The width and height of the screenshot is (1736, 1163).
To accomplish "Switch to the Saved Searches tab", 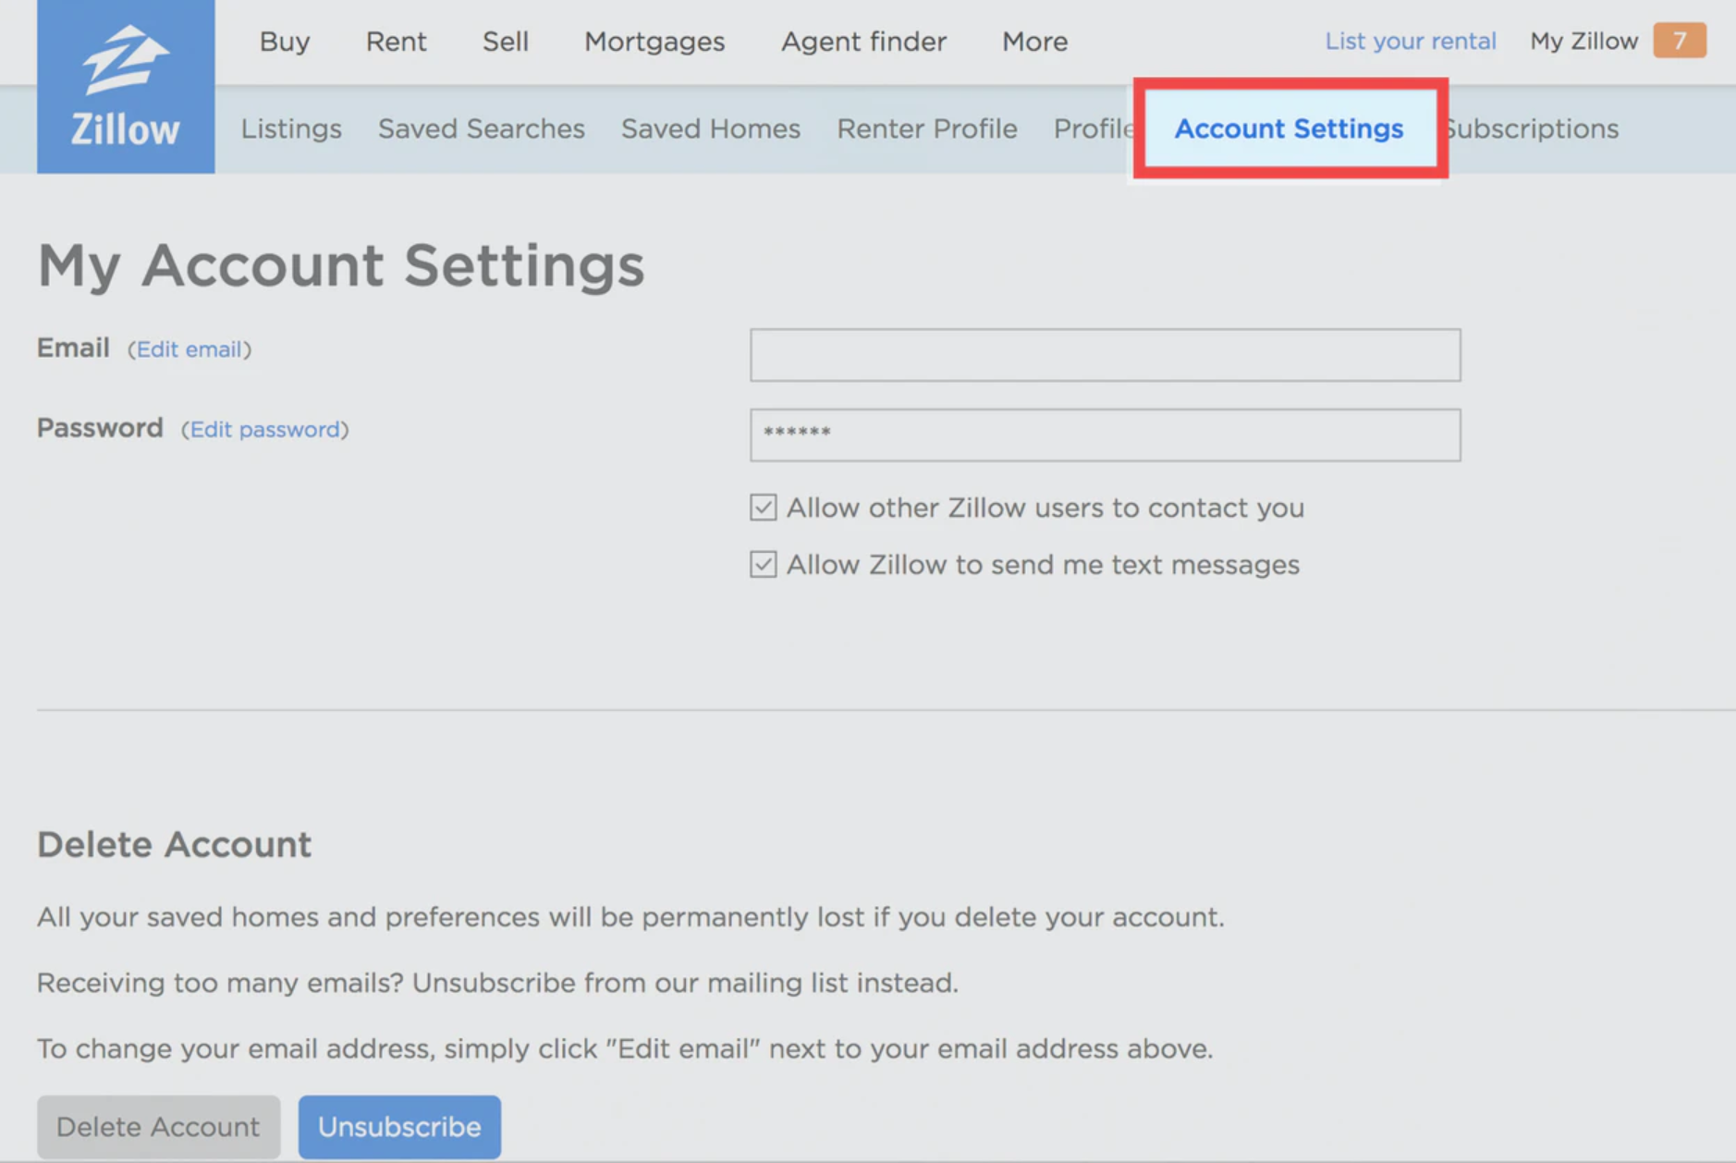I will click(481, 129).
